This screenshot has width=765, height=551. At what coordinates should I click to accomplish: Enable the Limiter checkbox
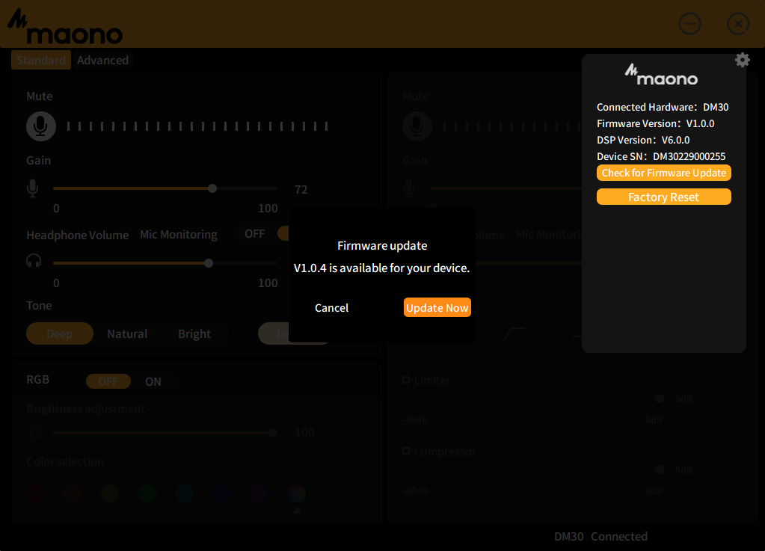(x=405, y=380)
